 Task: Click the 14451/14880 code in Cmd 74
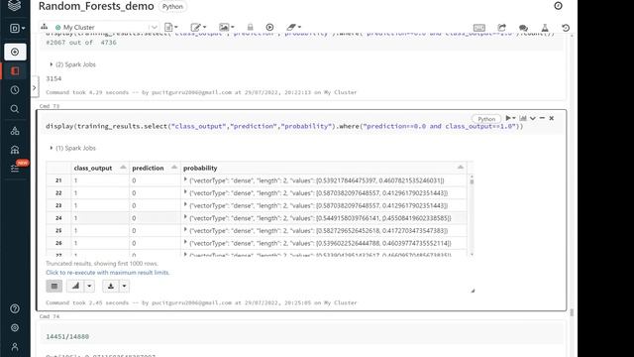click(67, 336)
